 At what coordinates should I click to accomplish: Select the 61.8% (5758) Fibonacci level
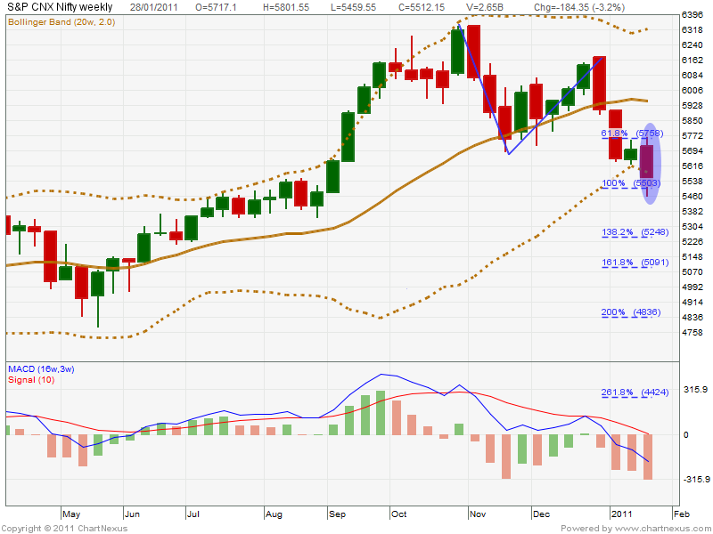(632, 133)
